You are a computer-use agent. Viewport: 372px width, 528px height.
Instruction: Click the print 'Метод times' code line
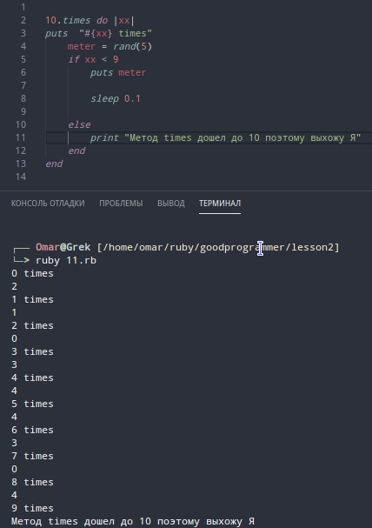[x=225, y=137]
